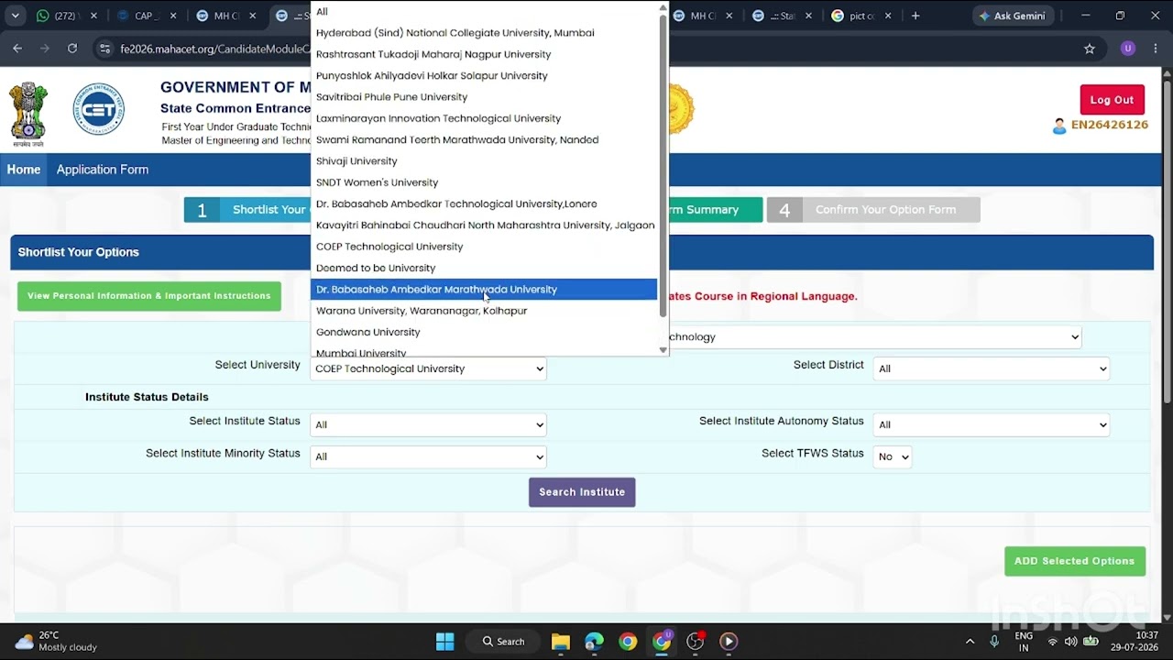Open the Wi-Fi network tray icon

[x=1052, y=642]
